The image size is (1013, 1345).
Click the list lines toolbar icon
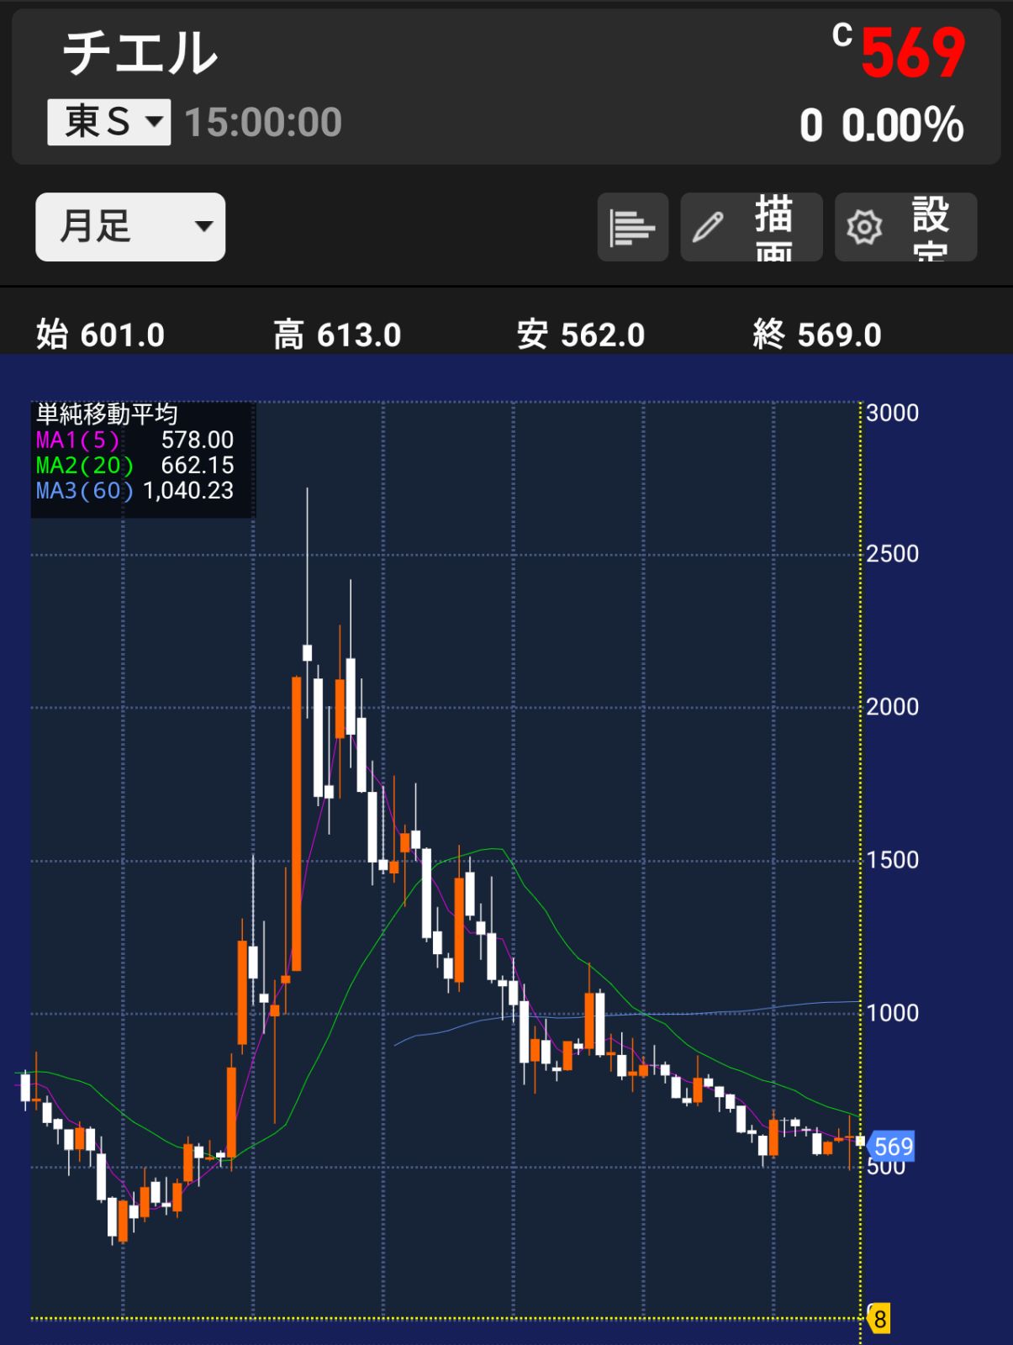[633, 227]
